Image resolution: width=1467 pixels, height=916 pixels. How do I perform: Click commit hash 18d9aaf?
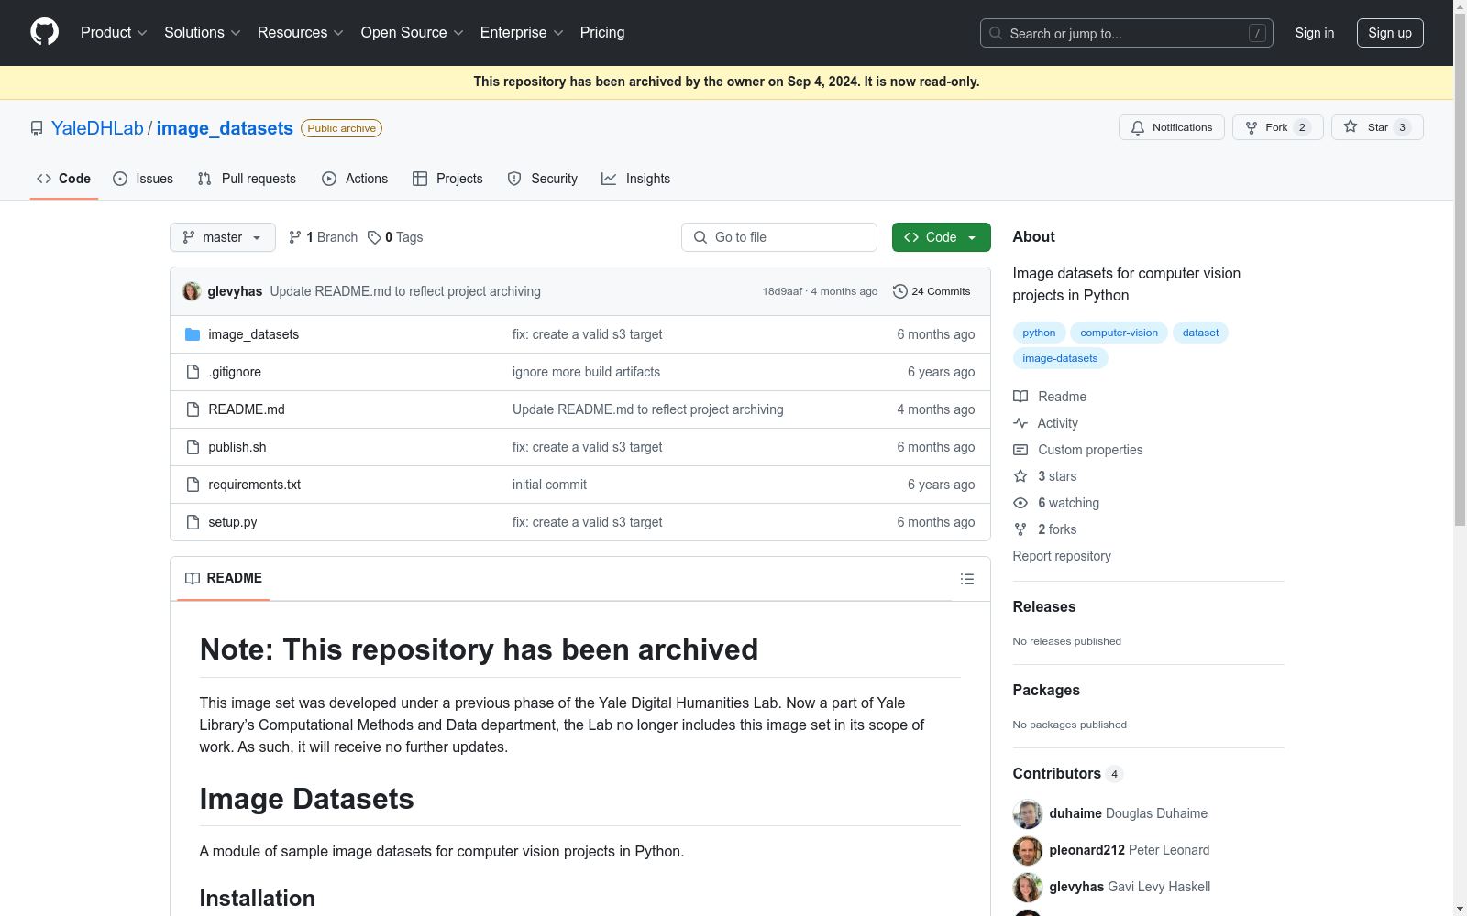782,291
